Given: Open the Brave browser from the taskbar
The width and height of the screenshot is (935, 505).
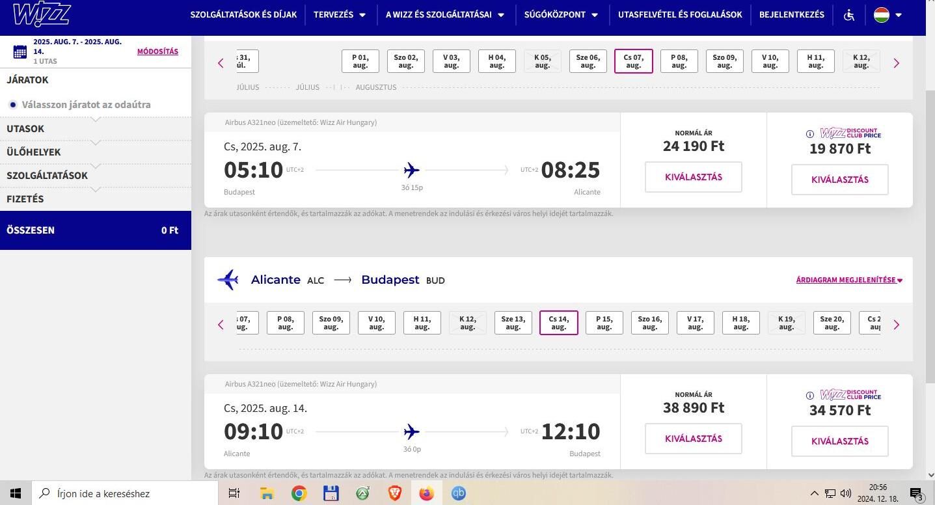Looking at the screenshot, I should point(394,493).
